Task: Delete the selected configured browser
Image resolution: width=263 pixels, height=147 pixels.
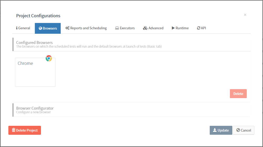Action: (x=238, y=94)
